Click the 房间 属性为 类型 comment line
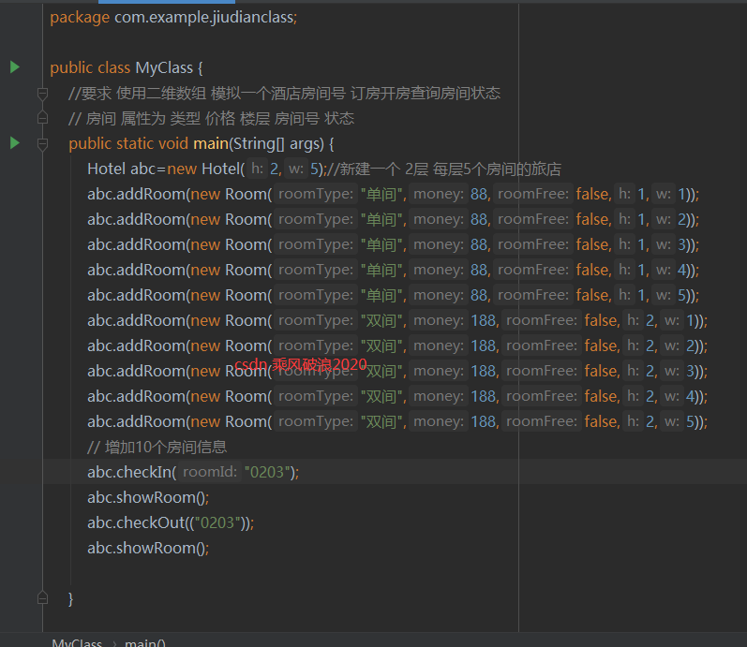 click(x=212, y=119)
